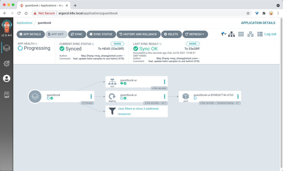Click Log out link
Image resolution: width=283 pixels, height=171 pixels.
(x=270, y=34)
